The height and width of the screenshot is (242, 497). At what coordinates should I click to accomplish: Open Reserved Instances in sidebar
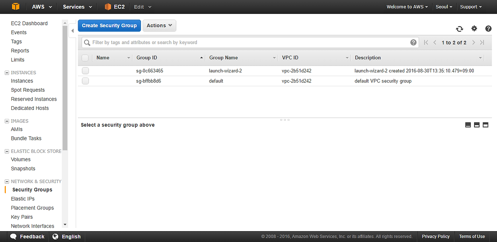34,99
